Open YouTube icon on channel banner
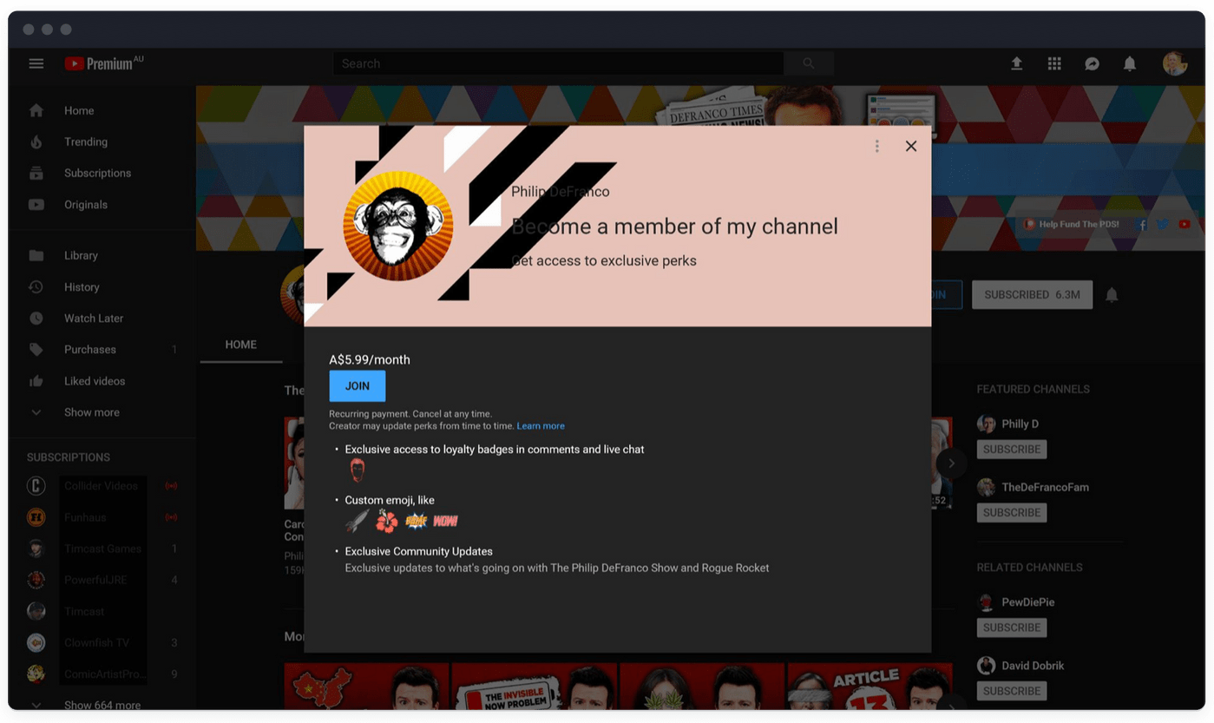This screenshot has height=723, width=1214. pos(1184,224)
